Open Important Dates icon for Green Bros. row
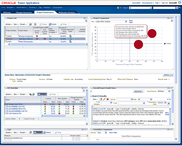182x146 pixels. (x=70, y=39)
